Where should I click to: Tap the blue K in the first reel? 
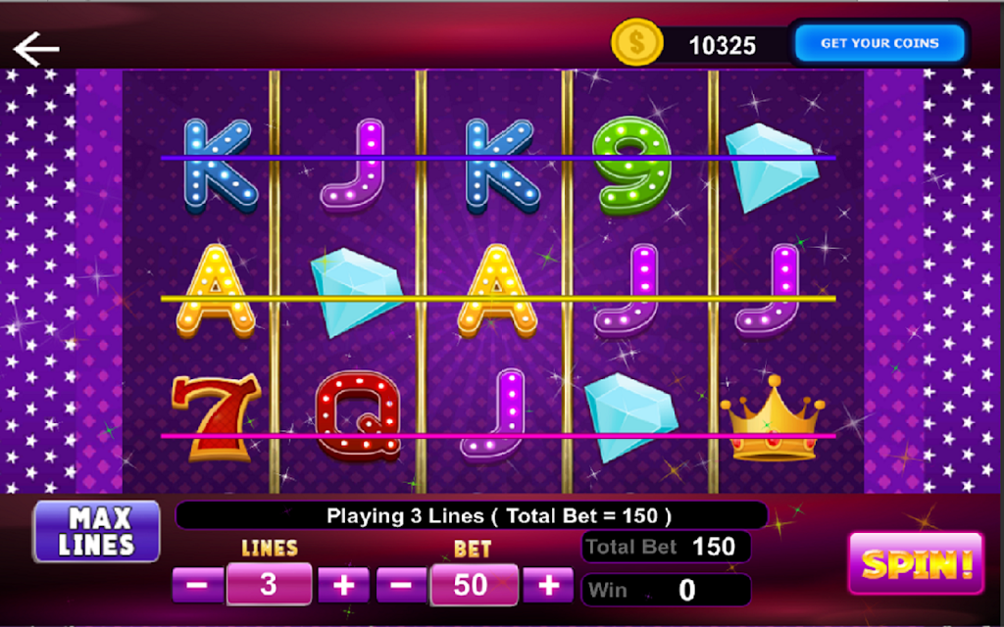(x=220, y=166)
